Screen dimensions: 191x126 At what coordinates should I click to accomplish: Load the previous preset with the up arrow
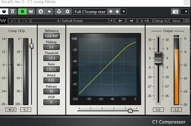click(x=111, y=11)
